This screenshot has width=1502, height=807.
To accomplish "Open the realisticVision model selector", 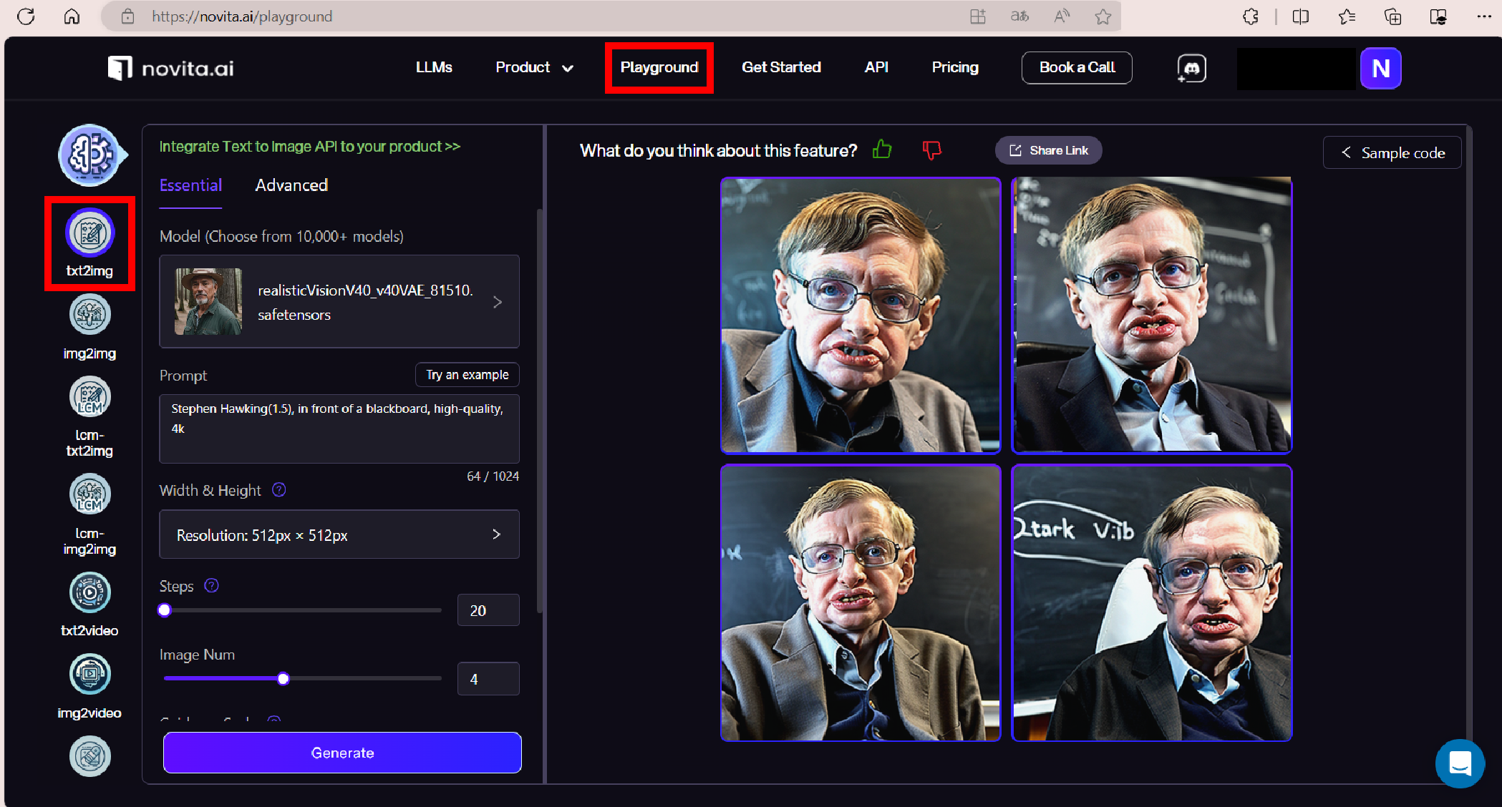I will [x=339, y=302].
